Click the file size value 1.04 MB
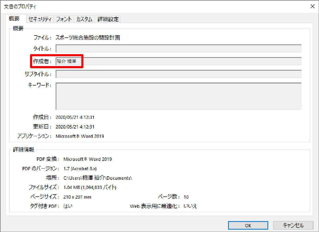Image resolution: width=319 pixels, height=232 pixels. pyautogui.click(x=90, y=187)
